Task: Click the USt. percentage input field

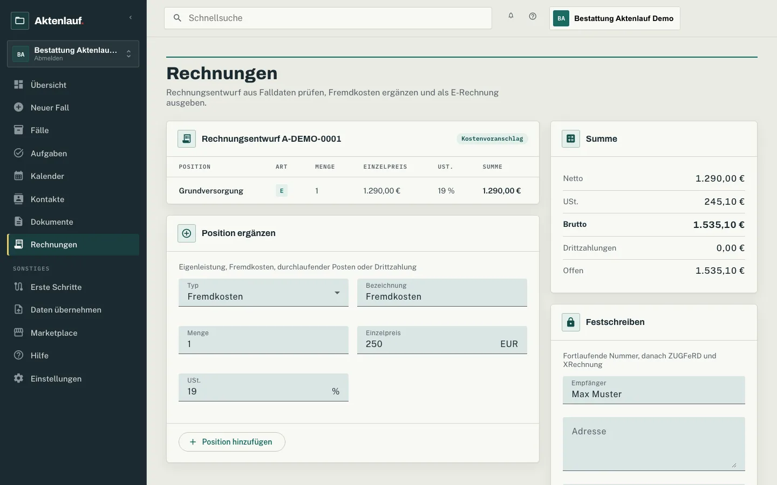Action: coord(263,387)
